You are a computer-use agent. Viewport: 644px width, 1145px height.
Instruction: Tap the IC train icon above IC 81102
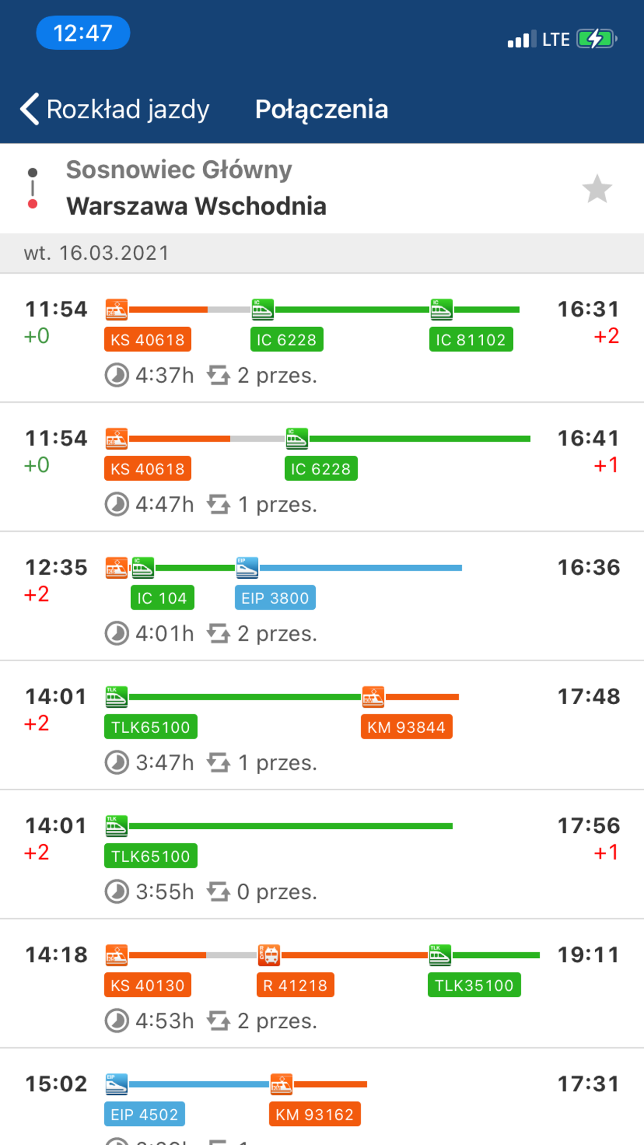[441, 309]
